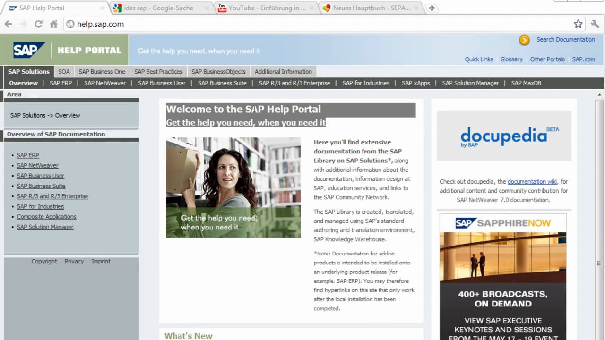Click the 'Overview of SAP Documentation' panel header
The width and height of the screenshot is (605, 340).
click(x=56, y=134)
